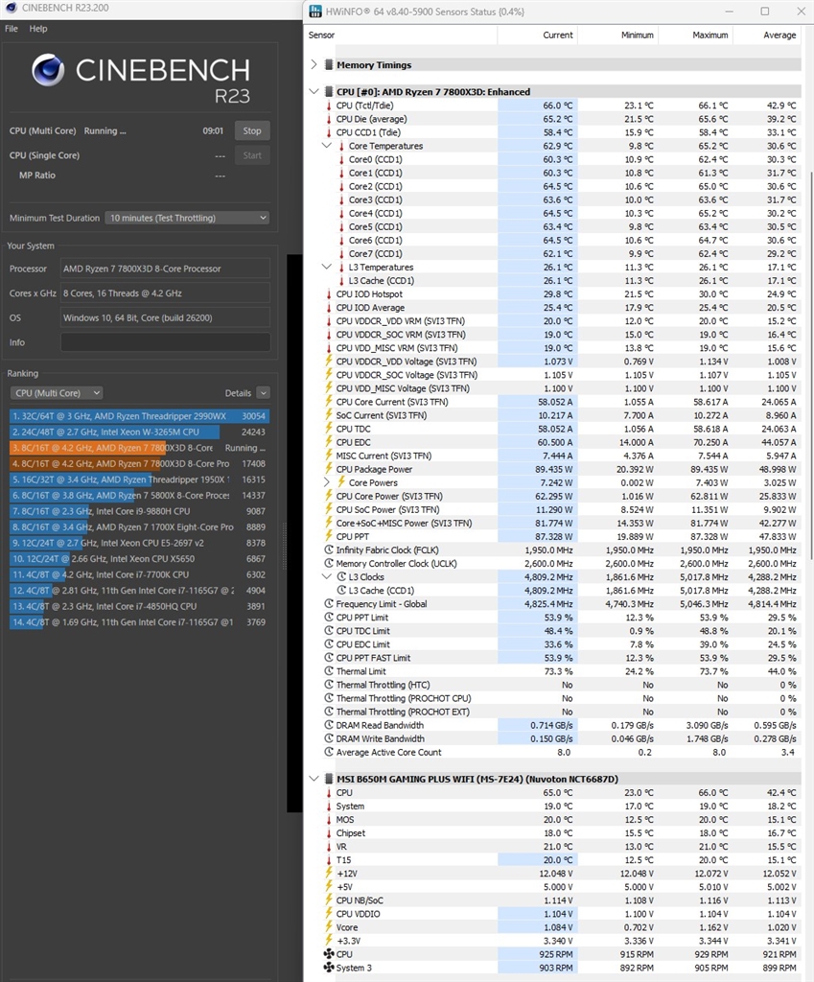Expand the Memory Timings sensor group

[314, 64]
